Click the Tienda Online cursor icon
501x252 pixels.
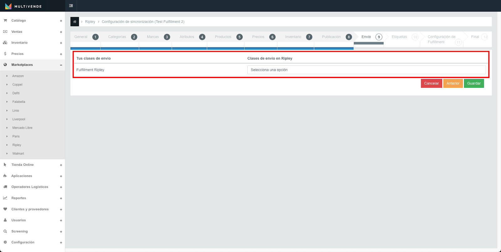5,165
